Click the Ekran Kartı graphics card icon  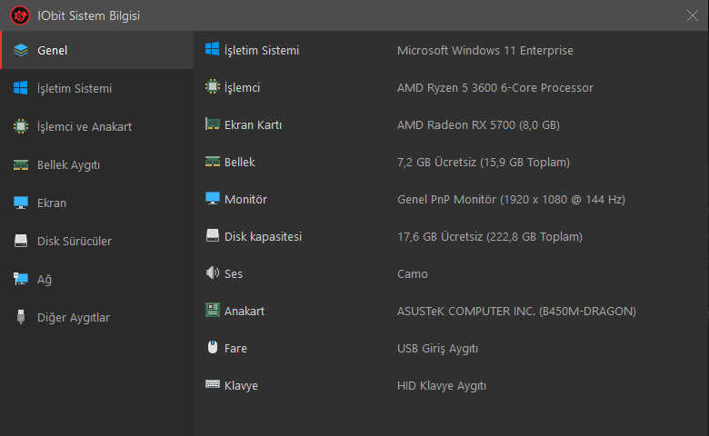(213, 124)
